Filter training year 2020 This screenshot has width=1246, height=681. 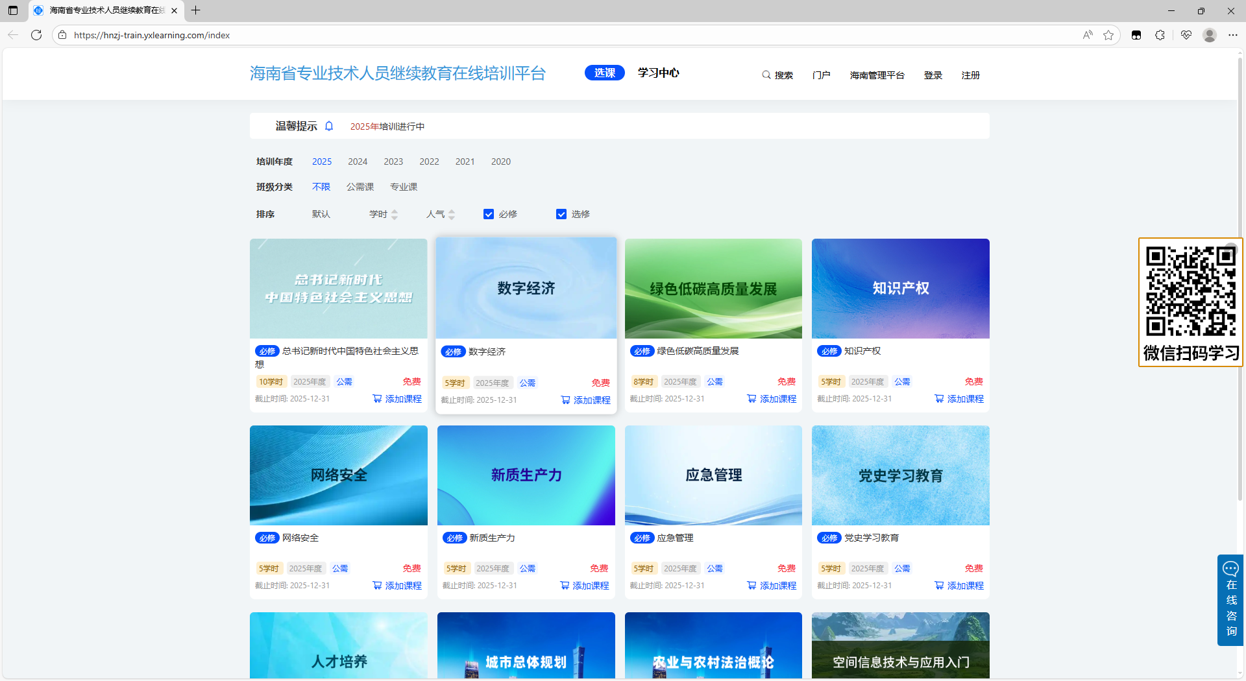point(501,161)
